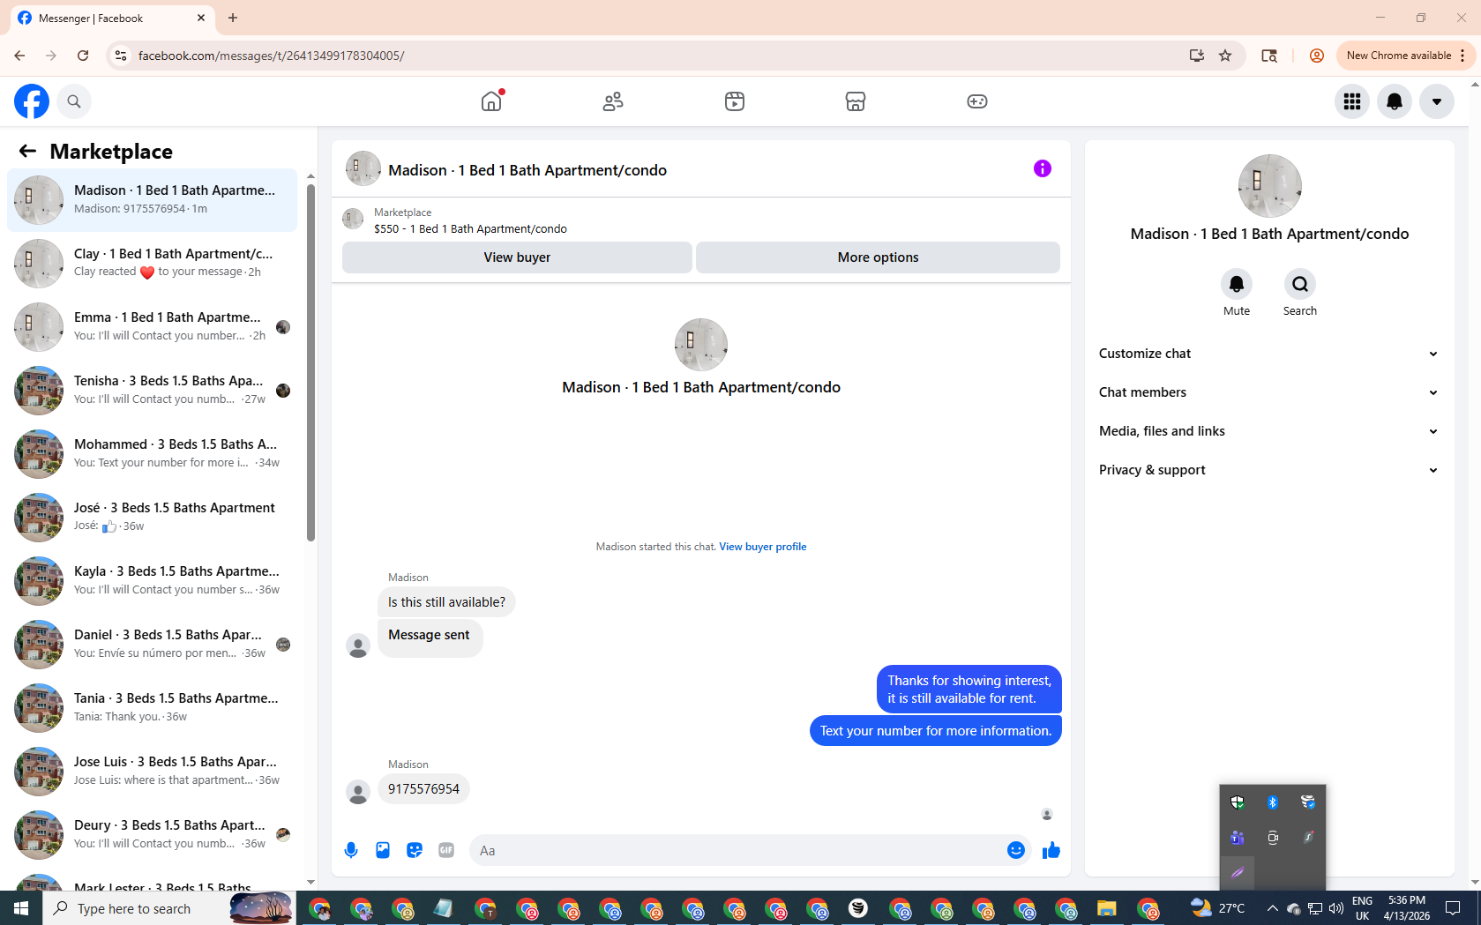The height and width of the screenshot is (925, 1481).
Task: Choose a GIF with the GIF icon
Action: tap(446, 850)
